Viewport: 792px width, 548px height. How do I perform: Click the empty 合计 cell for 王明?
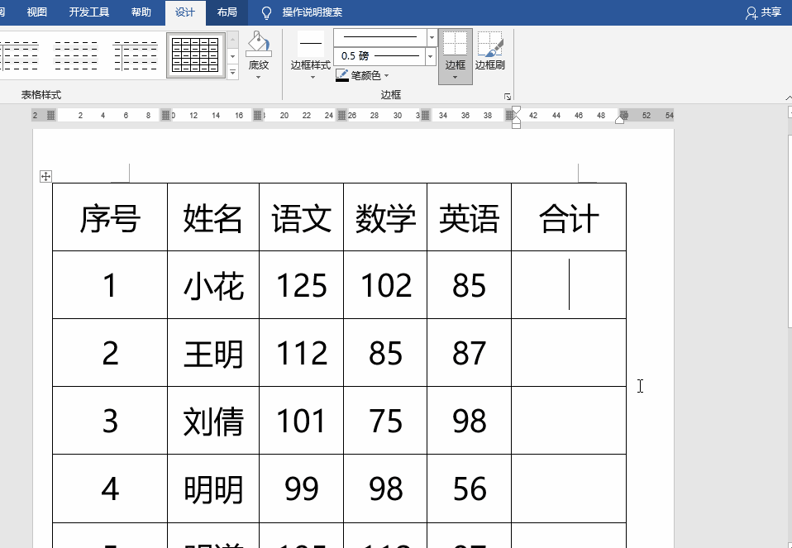click(569, 353)
